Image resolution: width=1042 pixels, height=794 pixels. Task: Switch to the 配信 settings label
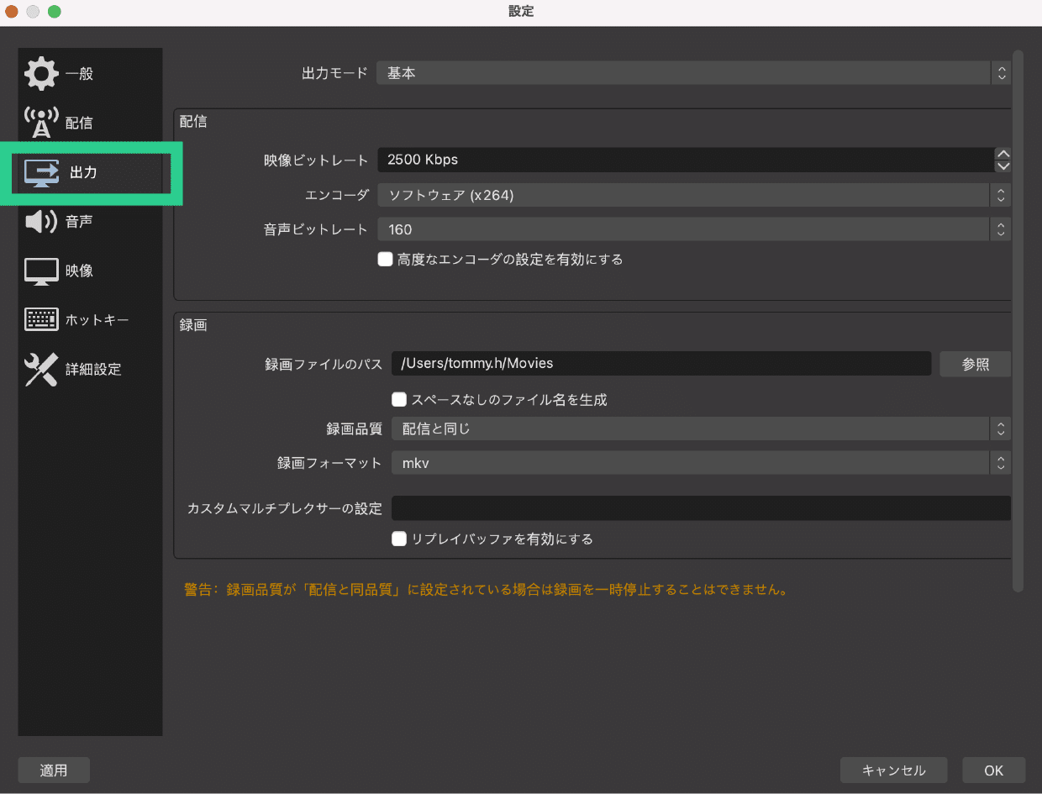[79, 124]
